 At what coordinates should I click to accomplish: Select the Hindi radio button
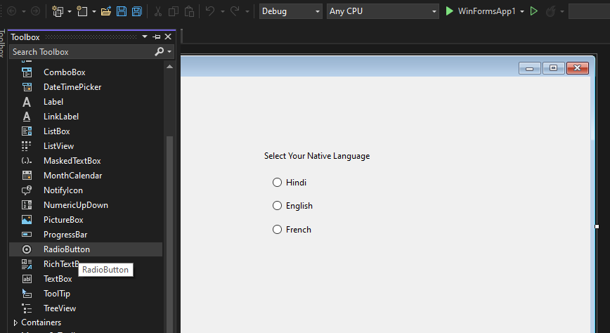(277, 183)
